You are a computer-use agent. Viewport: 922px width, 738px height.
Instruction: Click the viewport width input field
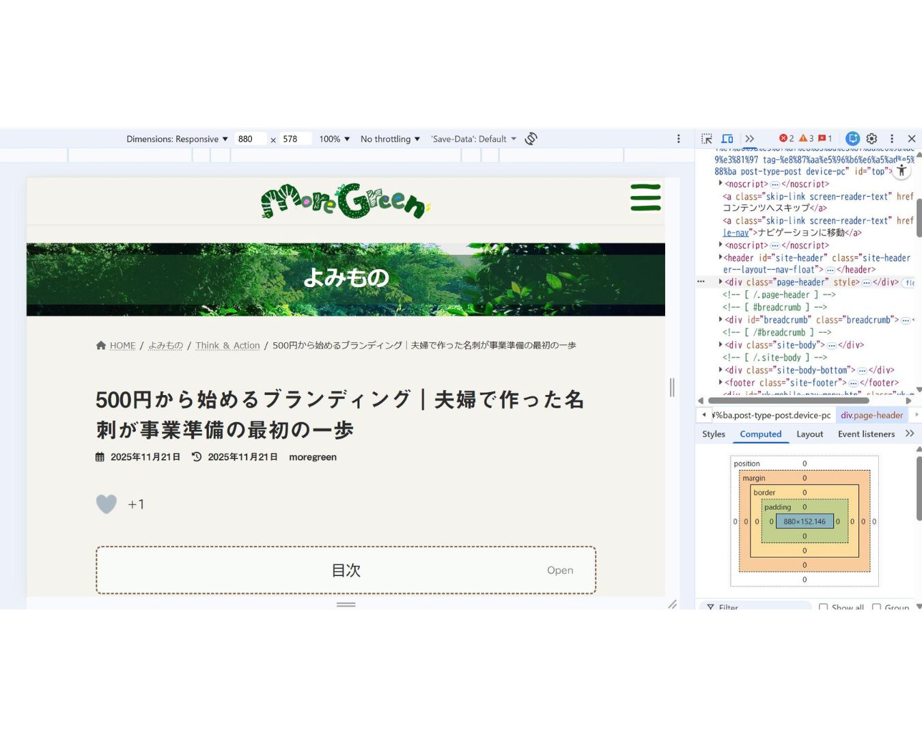tap(250, 139)
